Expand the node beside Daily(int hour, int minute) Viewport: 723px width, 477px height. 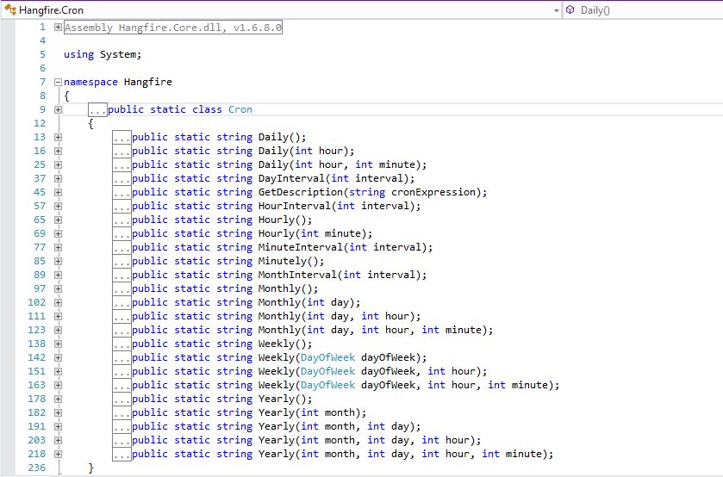coord(58,165)
